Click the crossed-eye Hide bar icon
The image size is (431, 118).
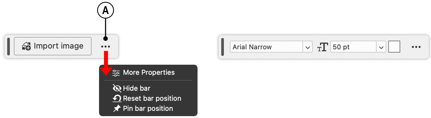coord(117,88)
